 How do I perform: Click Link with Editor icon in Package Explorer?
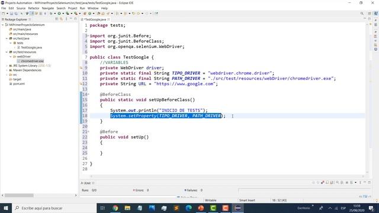(x=61, y=19)
